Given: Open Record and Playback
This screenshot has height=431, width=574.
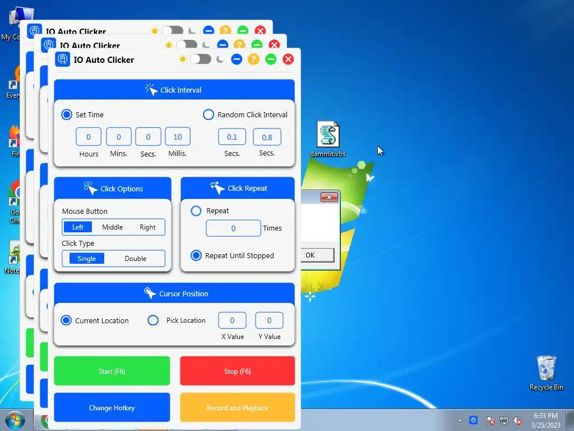Looking at the screenshot, I should [x=238, y=407].
